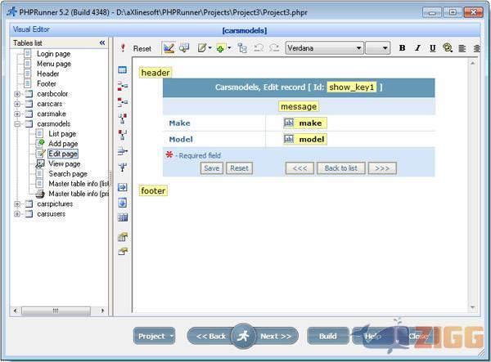Click the blue insert table icon in vertical toolbar
Viewport: 491px width, 362px height.
tap(123, 69)
